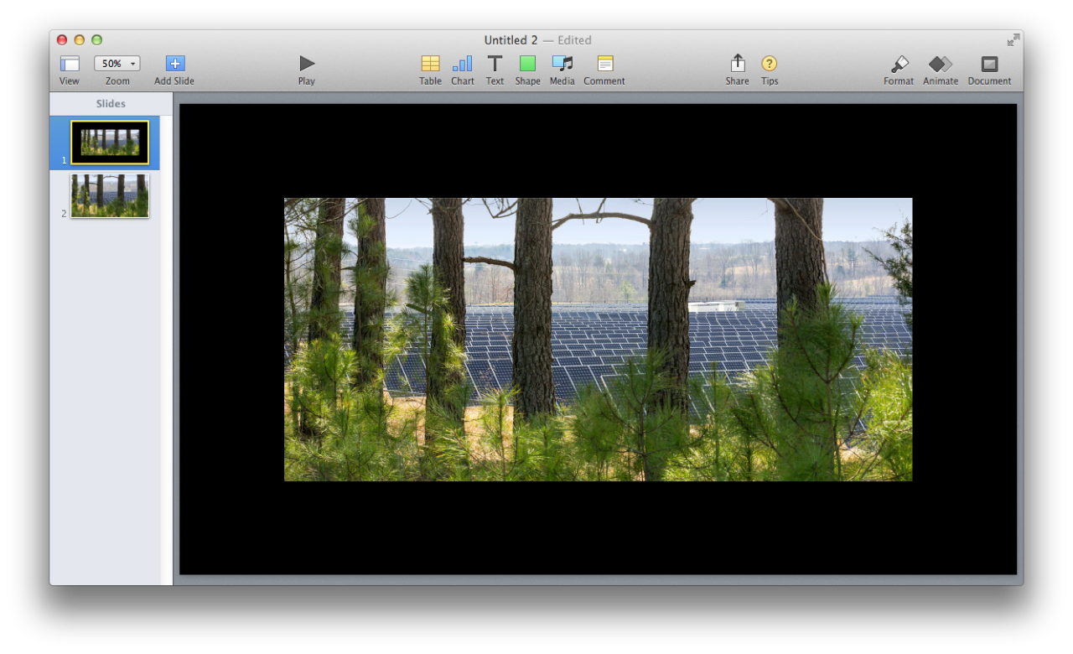
Task: Click the forest photo on the slide
Action: (x=598, y=340)
